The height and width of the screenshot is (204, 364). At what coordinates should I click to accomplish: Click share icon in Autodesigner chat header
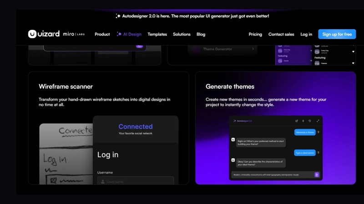297,121
